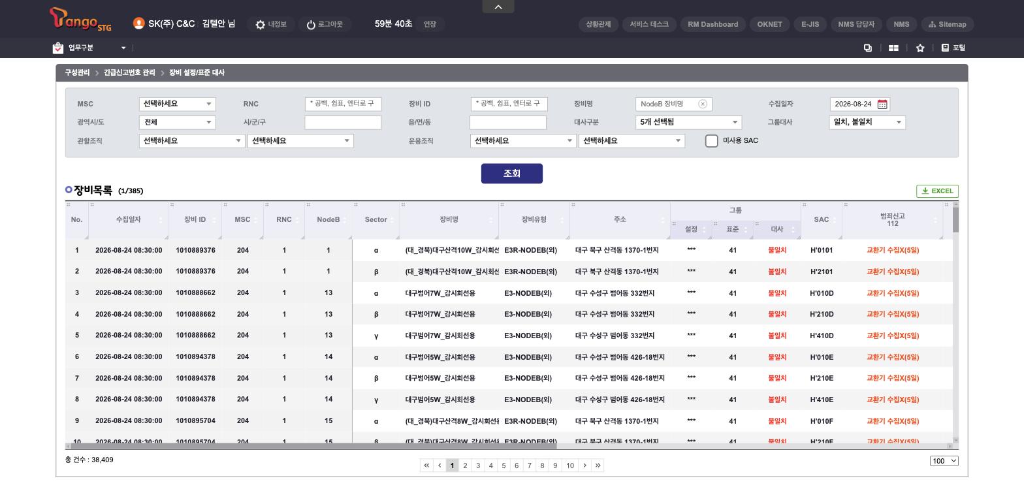This screenshot has height=504, width=1024.
Task: Add page to favorites star icon
Action: [x=920, y=48]
